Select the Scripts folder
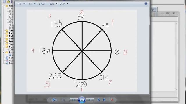 click(x=9, y=38)
